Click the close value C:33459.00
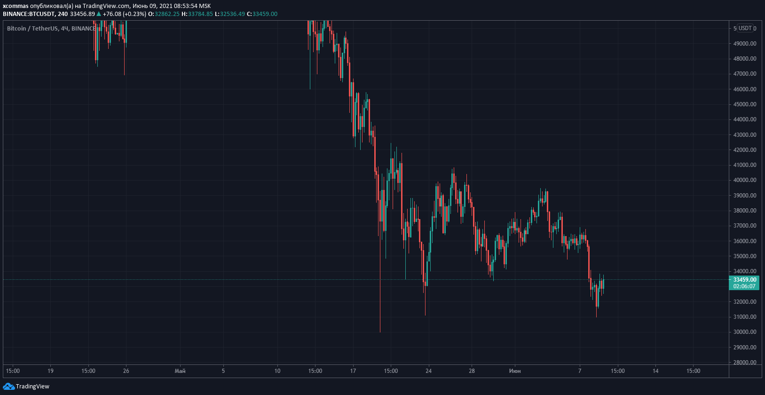This screenshot has height=395, width=765. (262, 14)
